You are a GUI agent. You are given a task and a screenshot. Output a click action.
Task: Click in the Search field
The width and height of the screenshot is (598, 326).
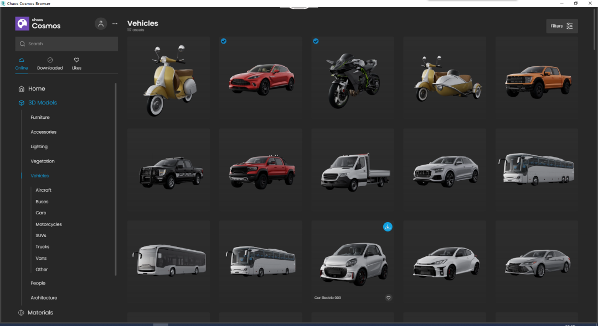[x=66, y=44]
